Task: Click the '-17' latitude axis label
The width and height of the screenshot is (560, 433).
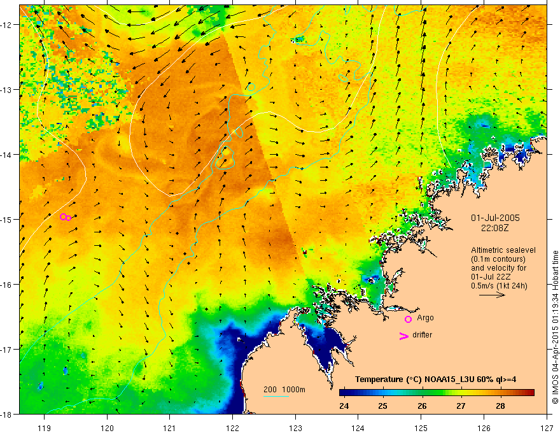Action: (x=6, y=349)
